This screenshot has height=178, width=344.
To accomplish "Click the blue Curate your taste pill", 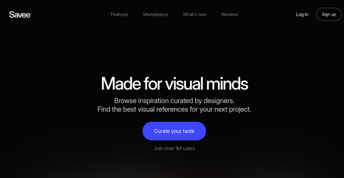I will coord(174,131).
